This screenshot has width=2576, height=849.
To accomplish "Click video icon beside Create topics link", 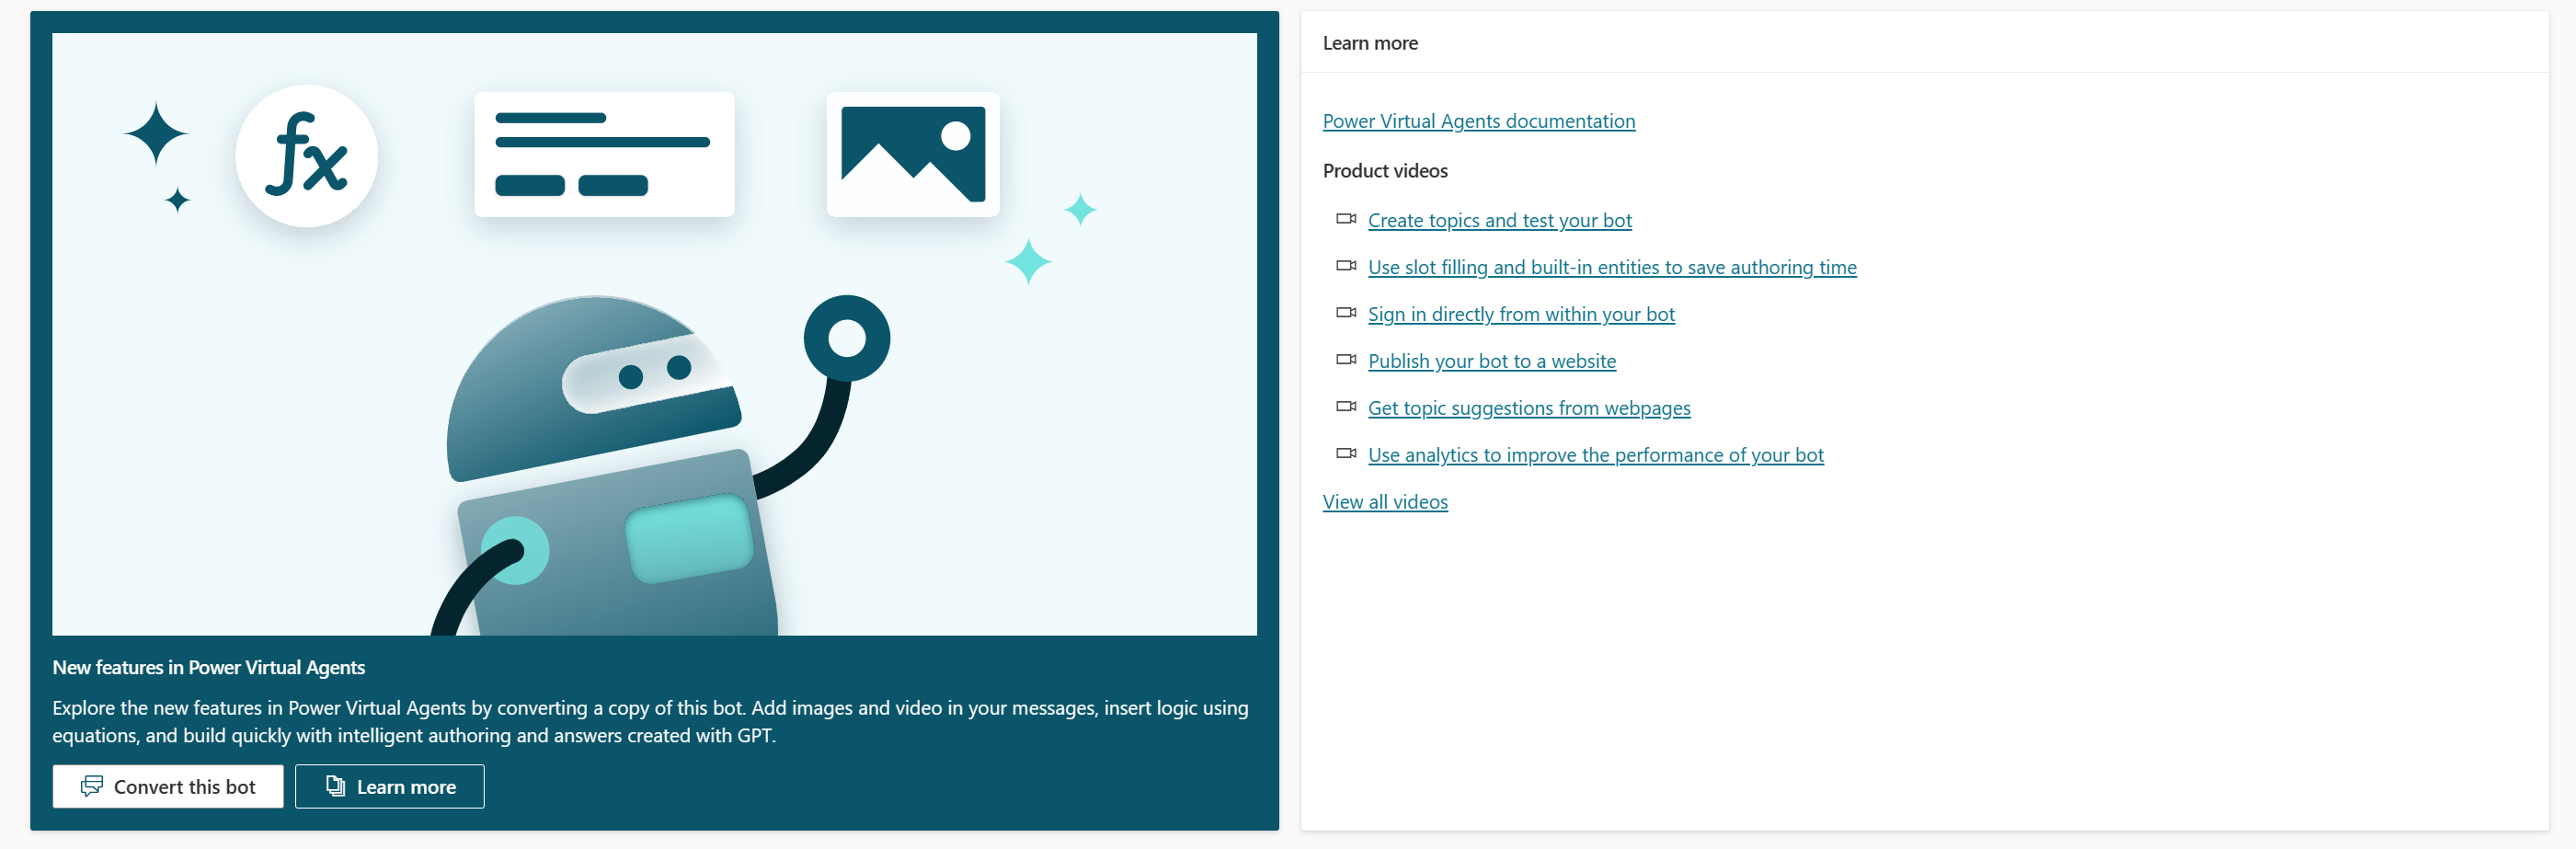I will (1346, 219).
